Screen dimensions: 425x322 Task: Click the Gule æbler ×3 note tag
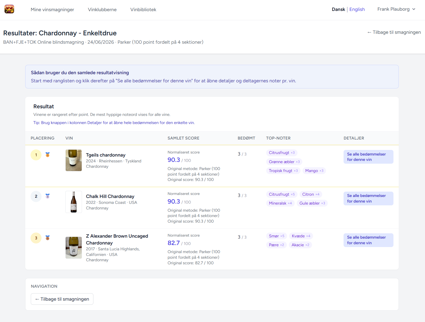312,203
